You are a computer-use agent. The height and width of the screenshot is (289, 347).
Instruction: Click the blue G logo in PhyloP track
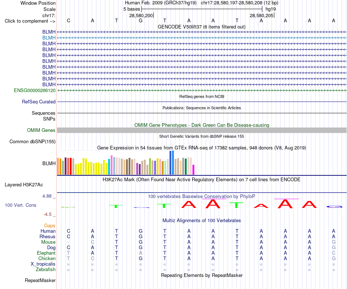pyautogui.click(x=334, y=207)
